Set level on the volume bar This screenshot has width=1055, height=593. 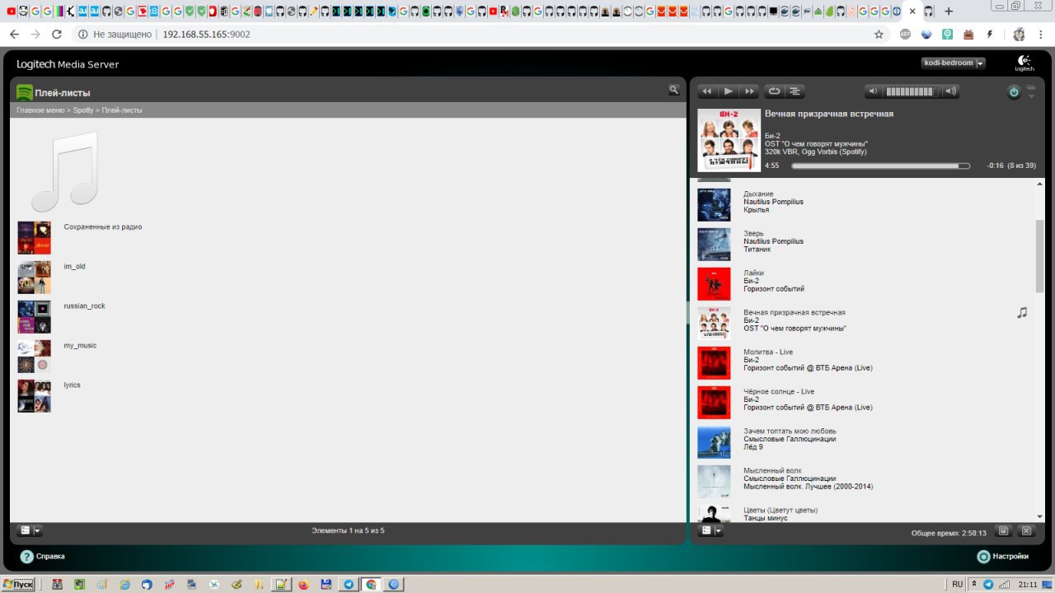912,91
